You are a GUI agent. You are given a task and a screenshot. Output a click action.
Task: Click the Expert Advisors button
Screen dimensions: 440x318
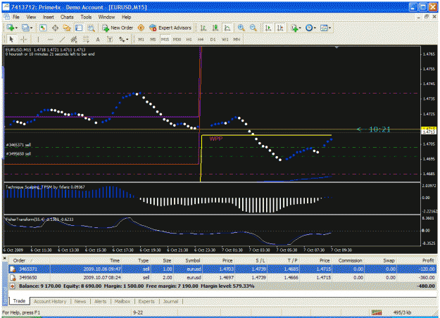click(170, 27)
